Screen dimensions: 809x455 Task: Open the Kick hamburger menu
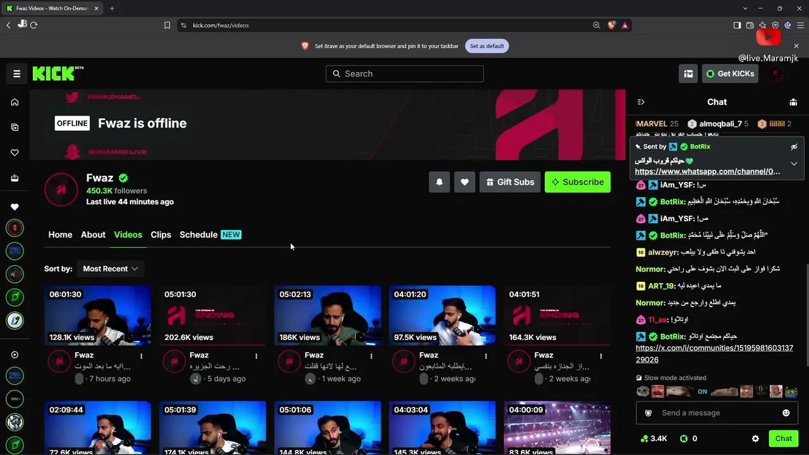coord(17,74)
